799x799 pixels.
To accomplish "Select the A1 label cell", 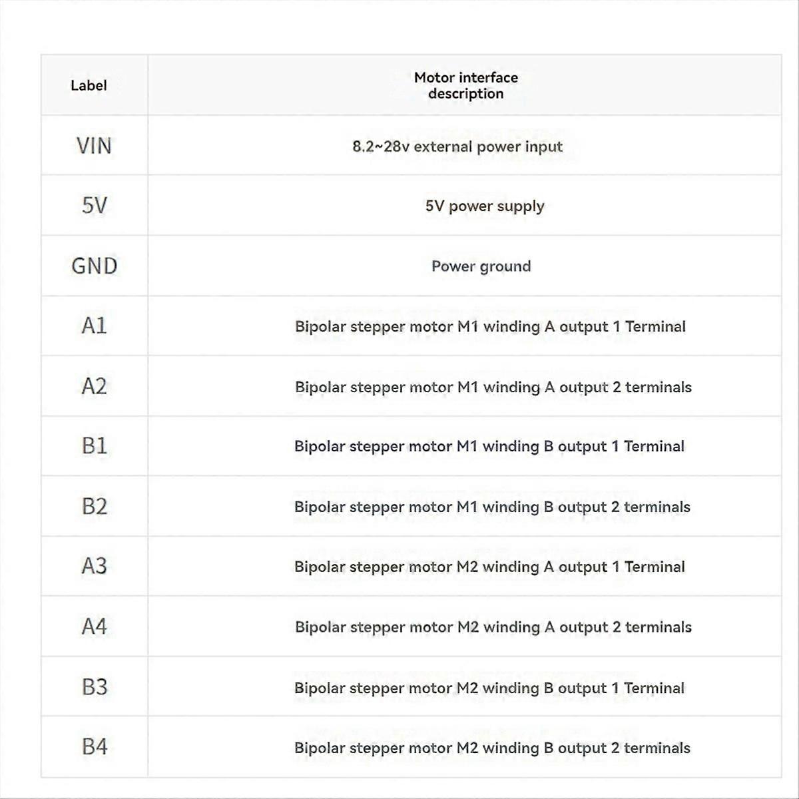I will pos(94,326).
